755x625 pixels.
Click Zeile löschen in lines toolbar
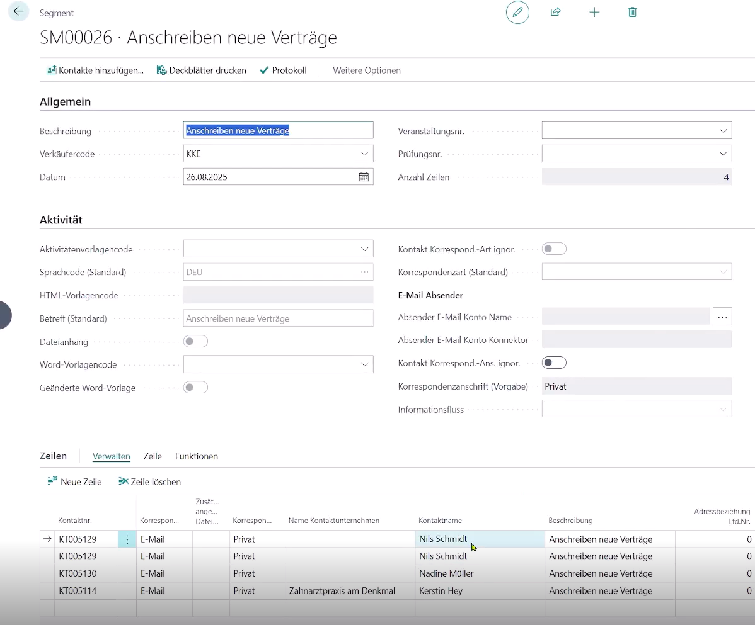point(150,481)
